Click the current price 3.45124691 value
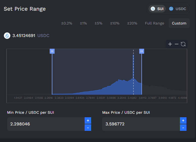196x142 pixels. 24,36
